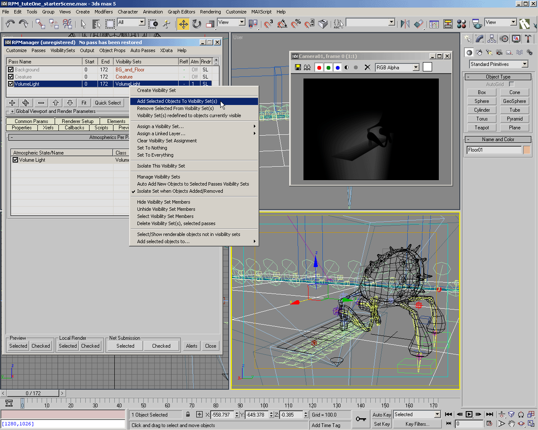Open the Graph Editors menu

[182, 12]
